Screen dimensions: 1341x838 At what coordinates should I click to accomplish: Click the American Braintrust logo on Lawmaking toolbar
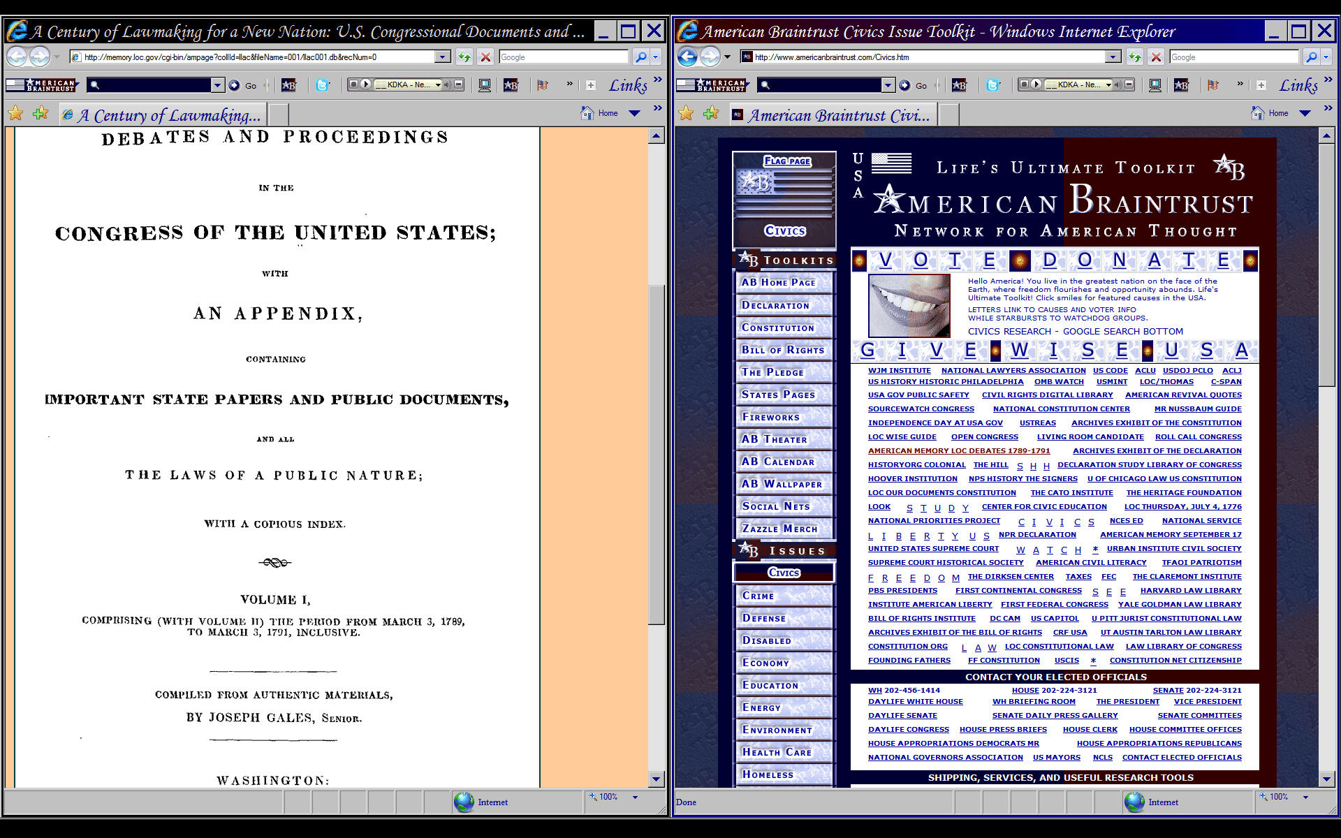pyautogui.click(x=42, y=85)
